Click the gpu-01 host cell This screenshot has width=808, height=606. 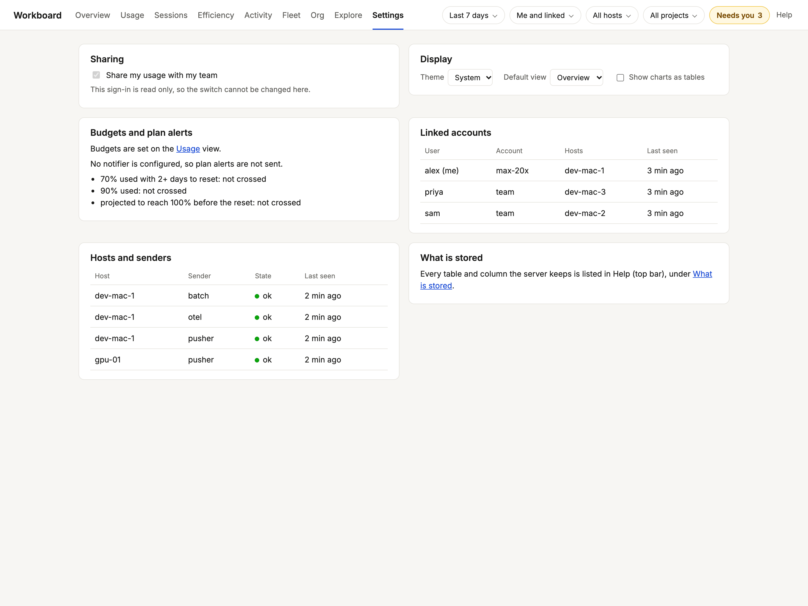point(107,360)
